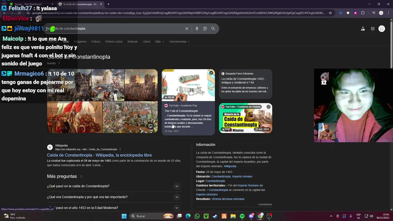Open Chrome's three-dot menu
Viewport: 393px width, 221px height.
[x=388, y=13]
